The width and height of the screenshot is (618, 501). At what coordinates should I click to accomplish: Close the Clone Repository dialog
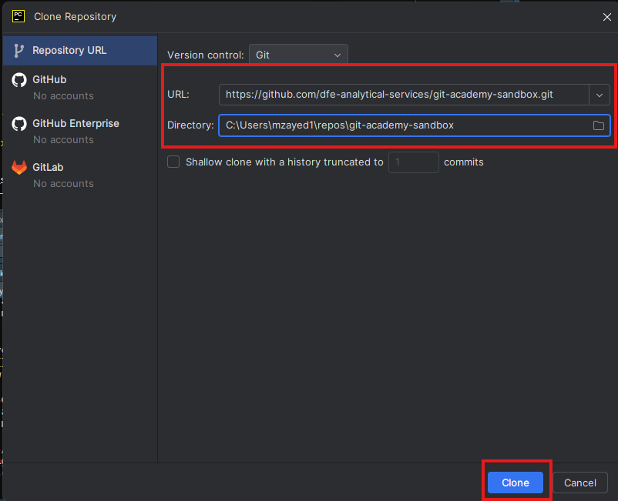(x=606, y=17)
